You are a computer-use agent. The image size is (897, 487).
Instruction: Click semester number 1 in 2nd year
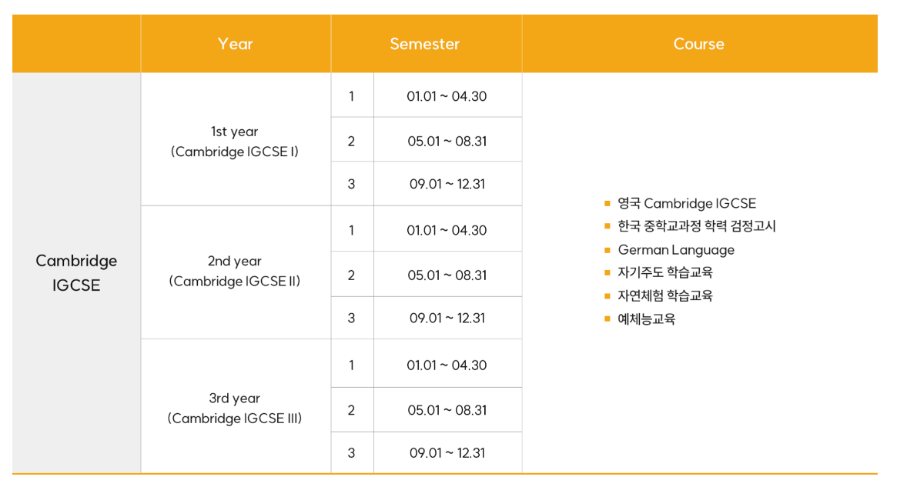(351, 230)
